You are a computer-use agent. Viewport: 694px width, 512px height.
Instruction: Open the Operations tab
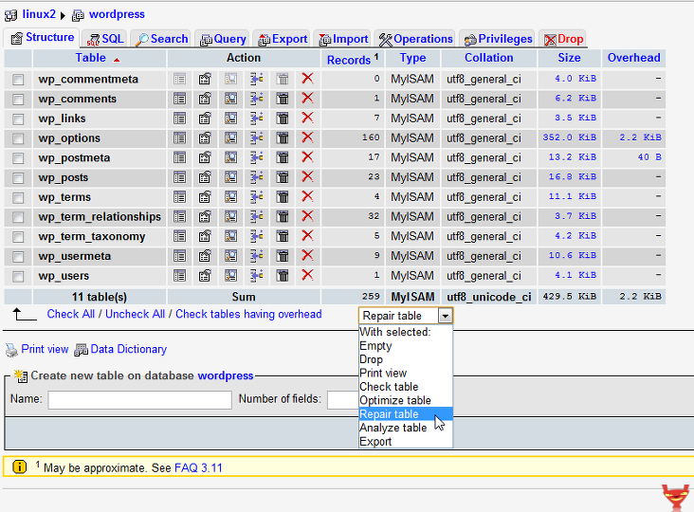(x=415, y=39)
